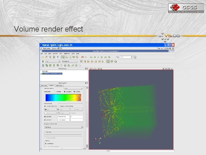Click the rightmost button in the preset row
The width and height of the screenshot is (206, 155).
coord(76,110)
